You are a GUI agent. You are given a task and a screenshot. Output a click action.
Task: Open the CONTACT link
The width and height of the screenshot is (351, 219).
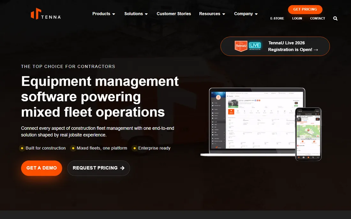(x=317, y=18)
